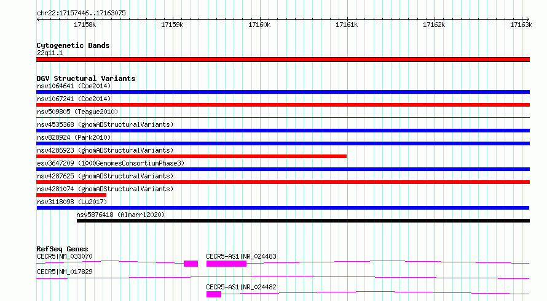
Task: Select variant label nsv4535368 (gnomADStructuralVariants)
Action: point(105,124)
